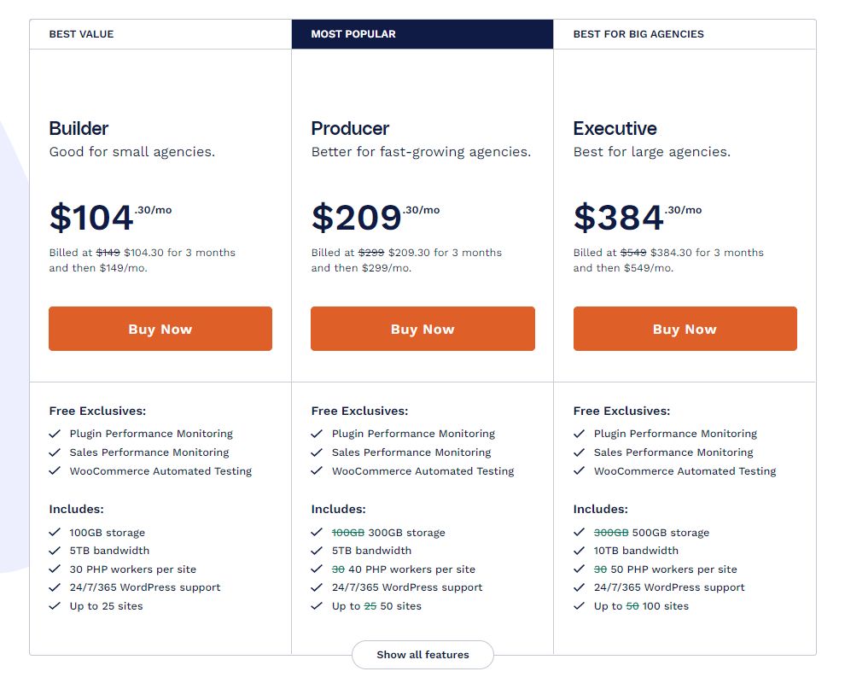This screenshot has width=845, height=683.
Task: Click checkmark next to Builder's 100GB storage
Action: [55, 533]
